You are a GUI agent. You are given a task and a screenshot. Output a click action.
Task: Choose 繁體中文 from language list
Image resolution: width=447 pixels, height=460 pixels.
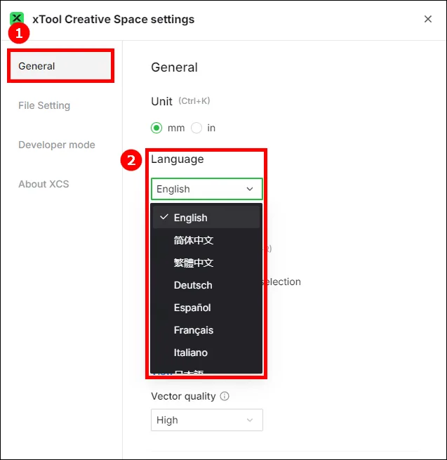click(x=206, y=263)
